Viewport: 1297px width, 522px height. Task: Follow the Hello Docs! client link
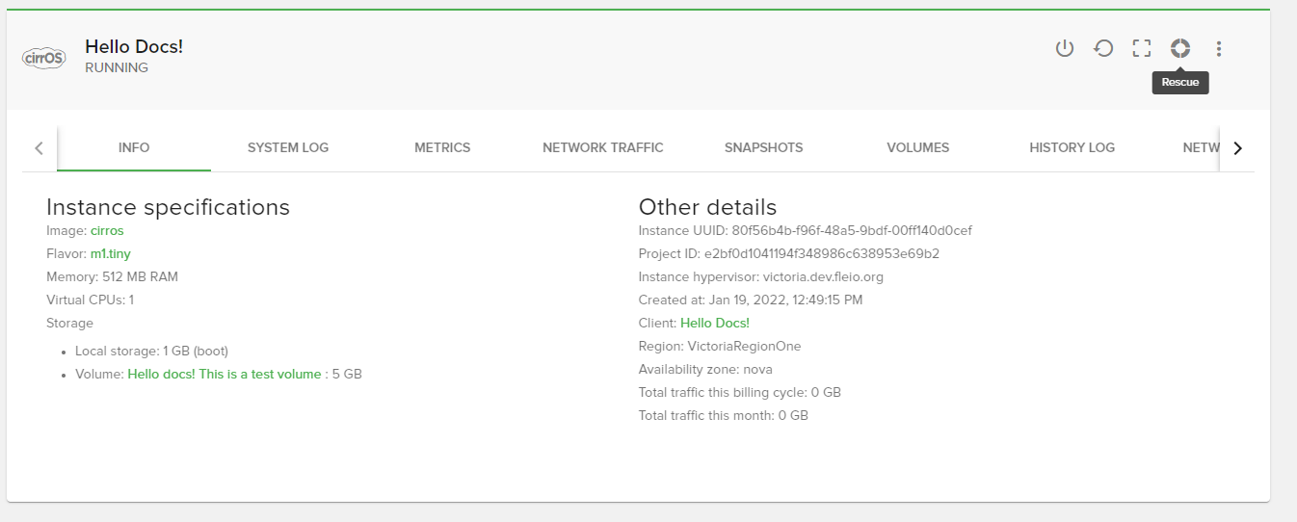tap(714, 324)
